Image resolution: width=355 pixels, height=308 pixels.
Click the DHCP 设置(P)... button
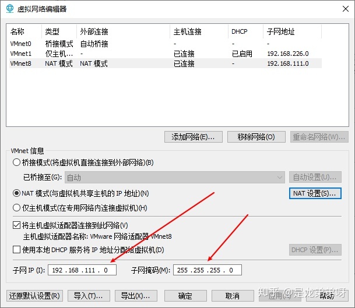tap(315, 250)
